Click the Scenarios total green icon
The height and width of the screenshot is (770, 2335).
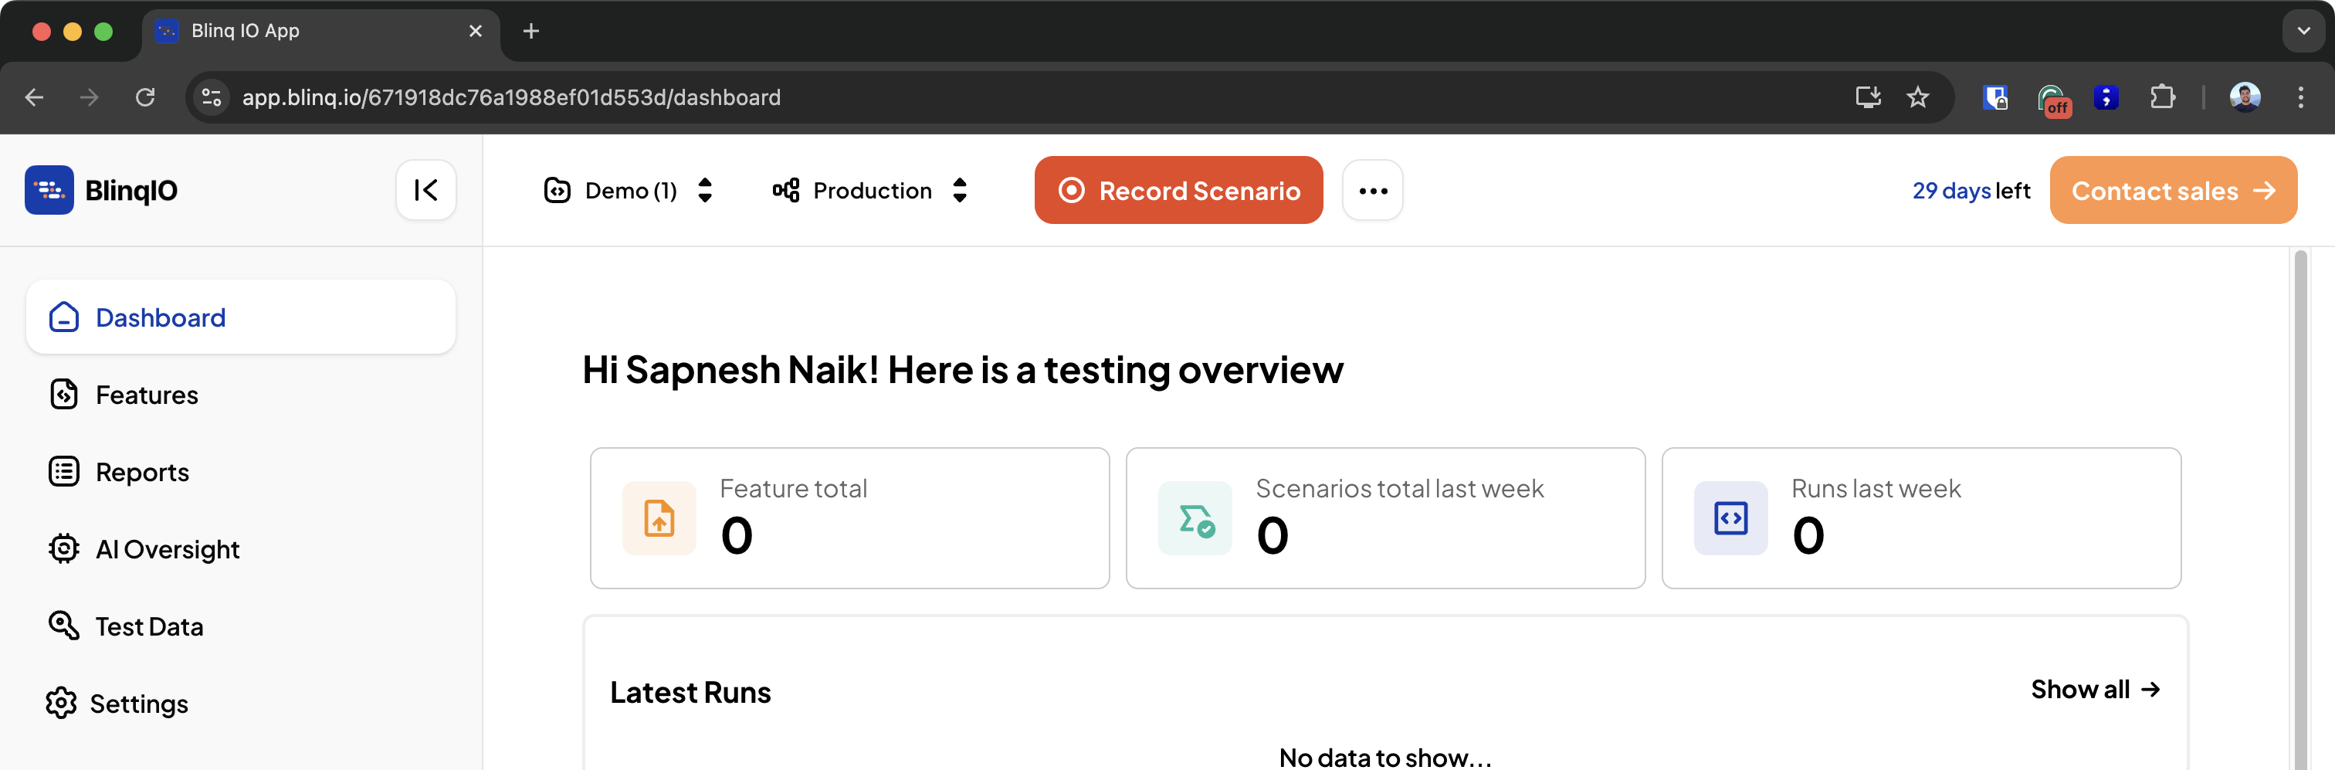click(1195, 519)
